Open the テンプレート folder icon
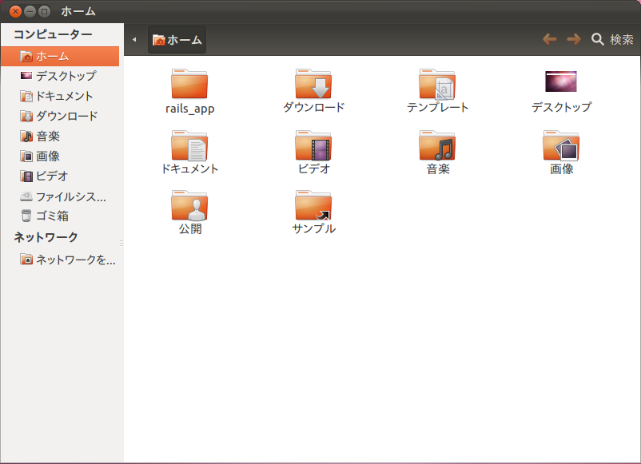The image size is (641, 464). (x=437, y=84)
